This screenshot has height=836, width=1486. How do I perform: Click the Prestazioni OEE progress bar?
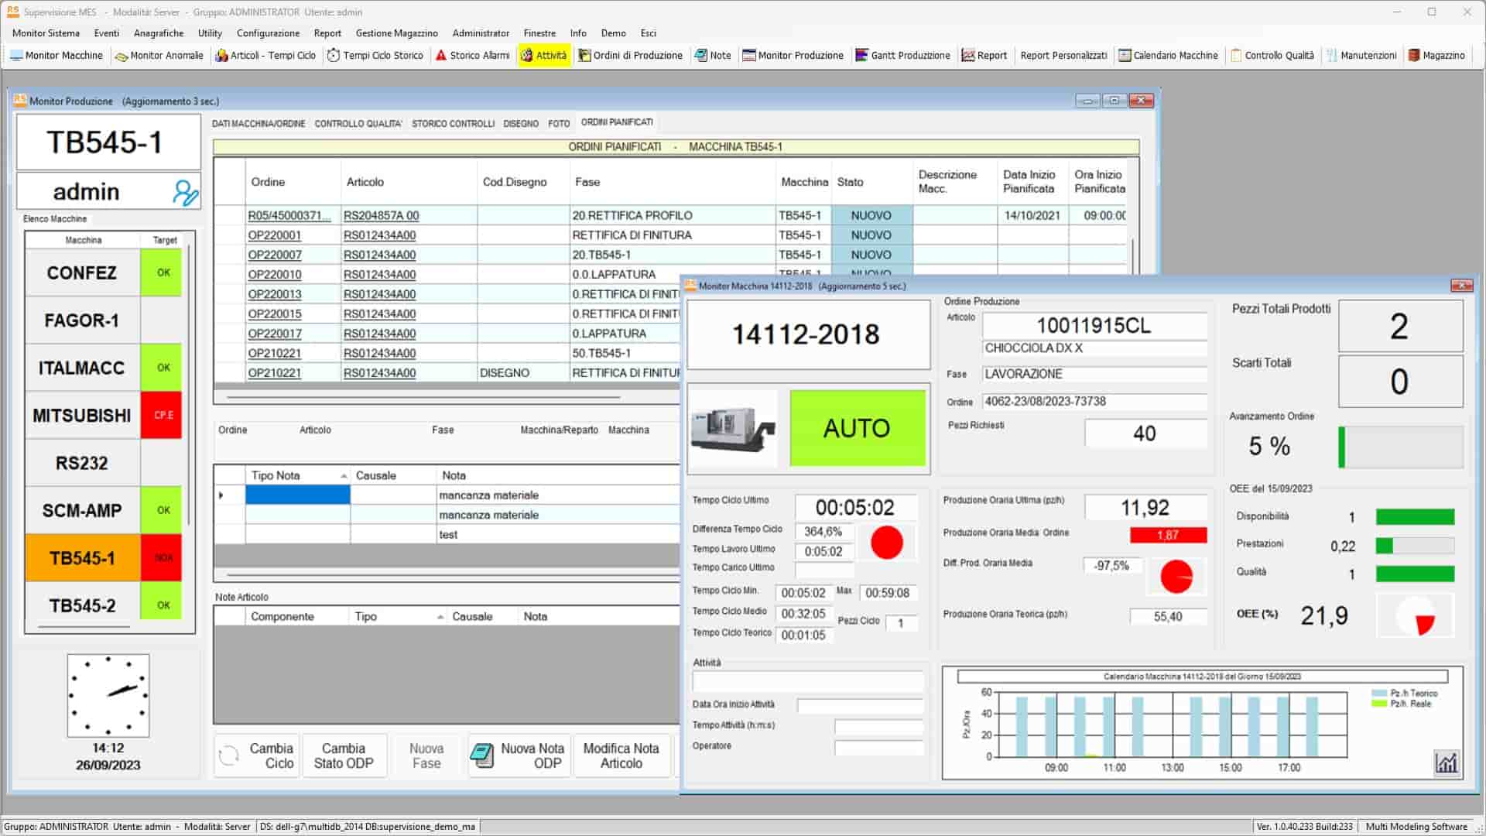tap(1415, 546)
